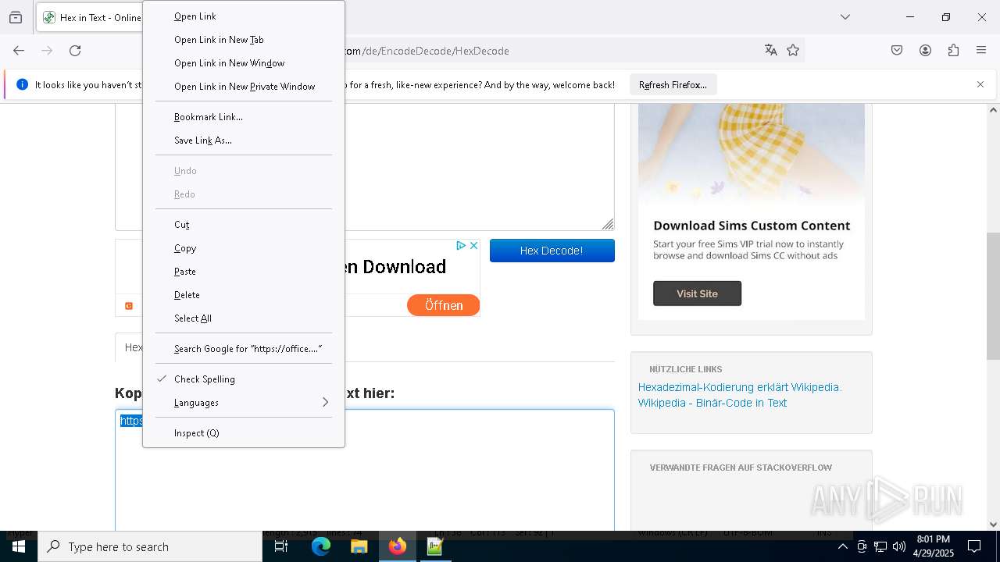This screenshot has height=562, width=1000.
Task: Show hidden system tray icons
Action: [x=842, y=546]
